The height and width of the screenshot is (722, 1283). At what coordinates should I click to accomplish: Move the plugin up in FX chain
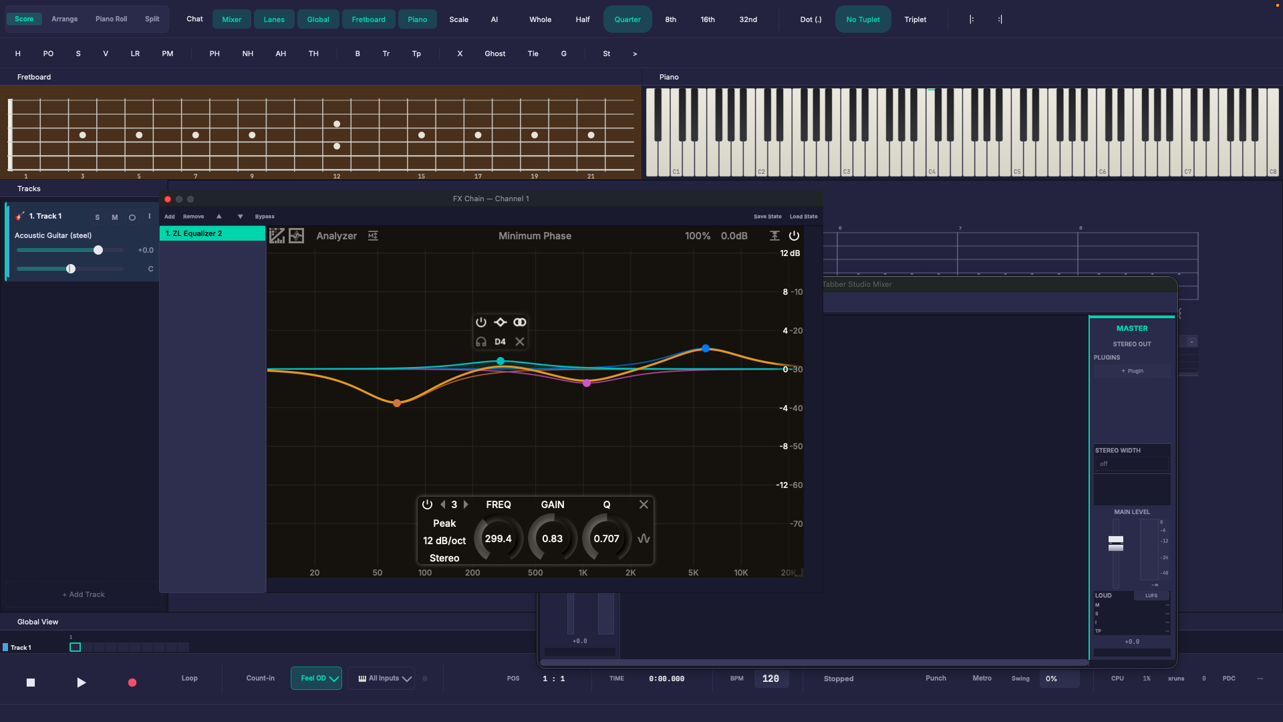[x=219, y=217]
